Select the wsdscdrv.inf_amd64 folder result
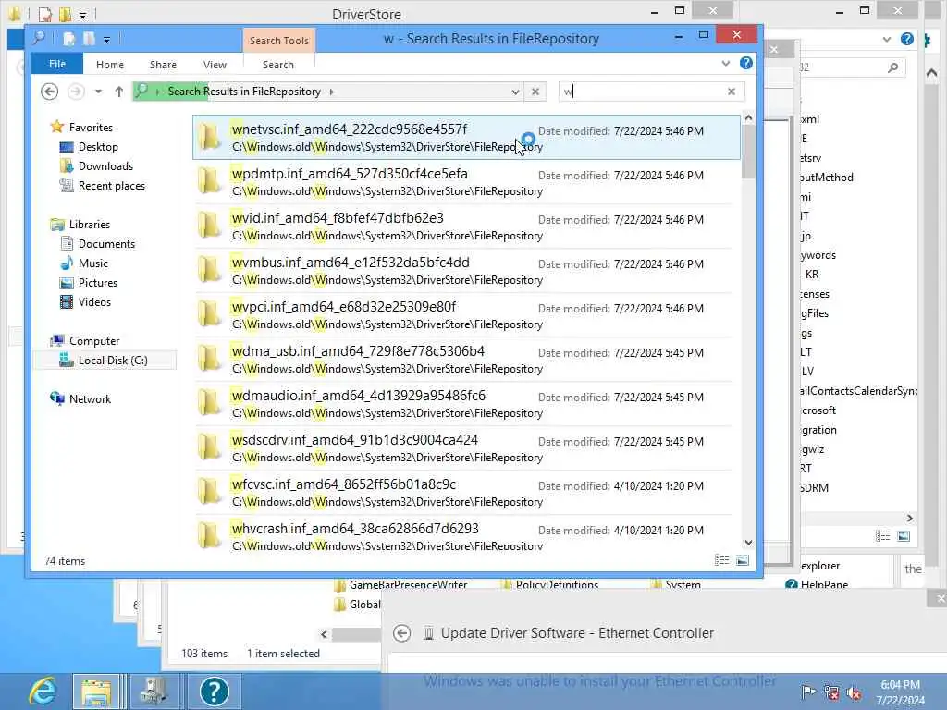The width and height of the screenshot is (947, 710). click(x=466, y=448)
